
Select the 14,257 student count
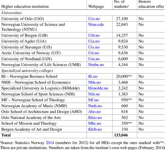(122, 35)
